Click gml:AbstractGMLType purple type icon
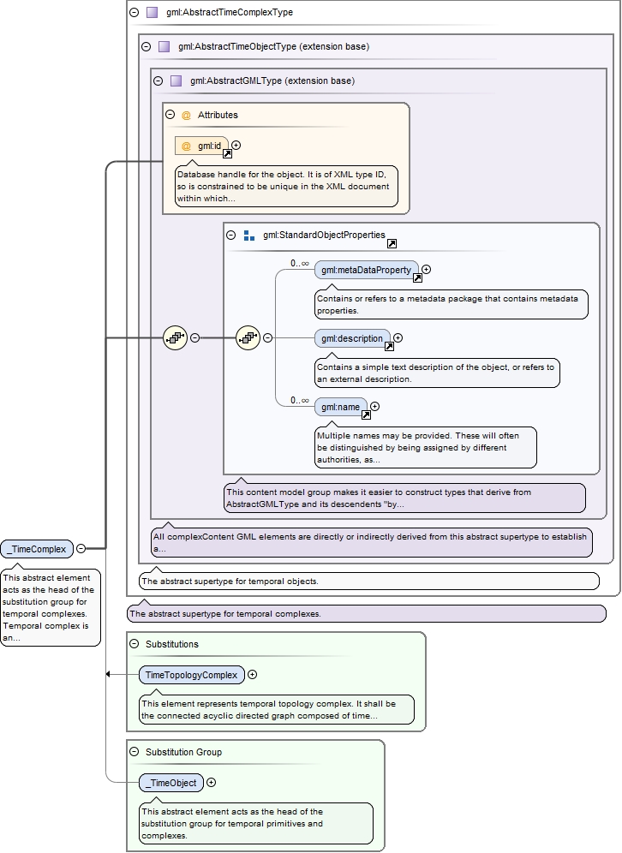Viewport: 622px width, 853px height. pyautogui.click(x=176, y=81)
